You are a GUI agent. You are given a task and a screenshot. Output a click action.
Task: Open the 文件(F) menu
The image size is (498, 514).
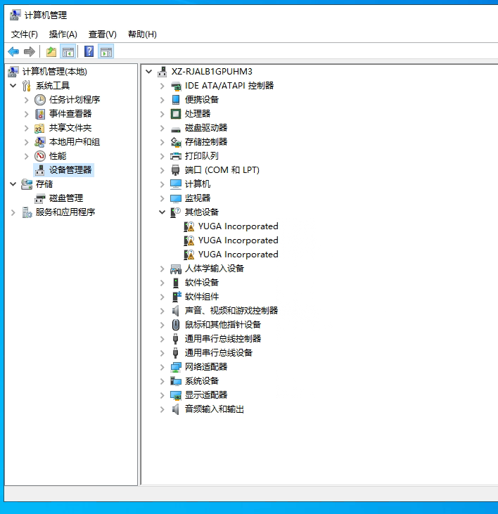[x=25, y=34]
